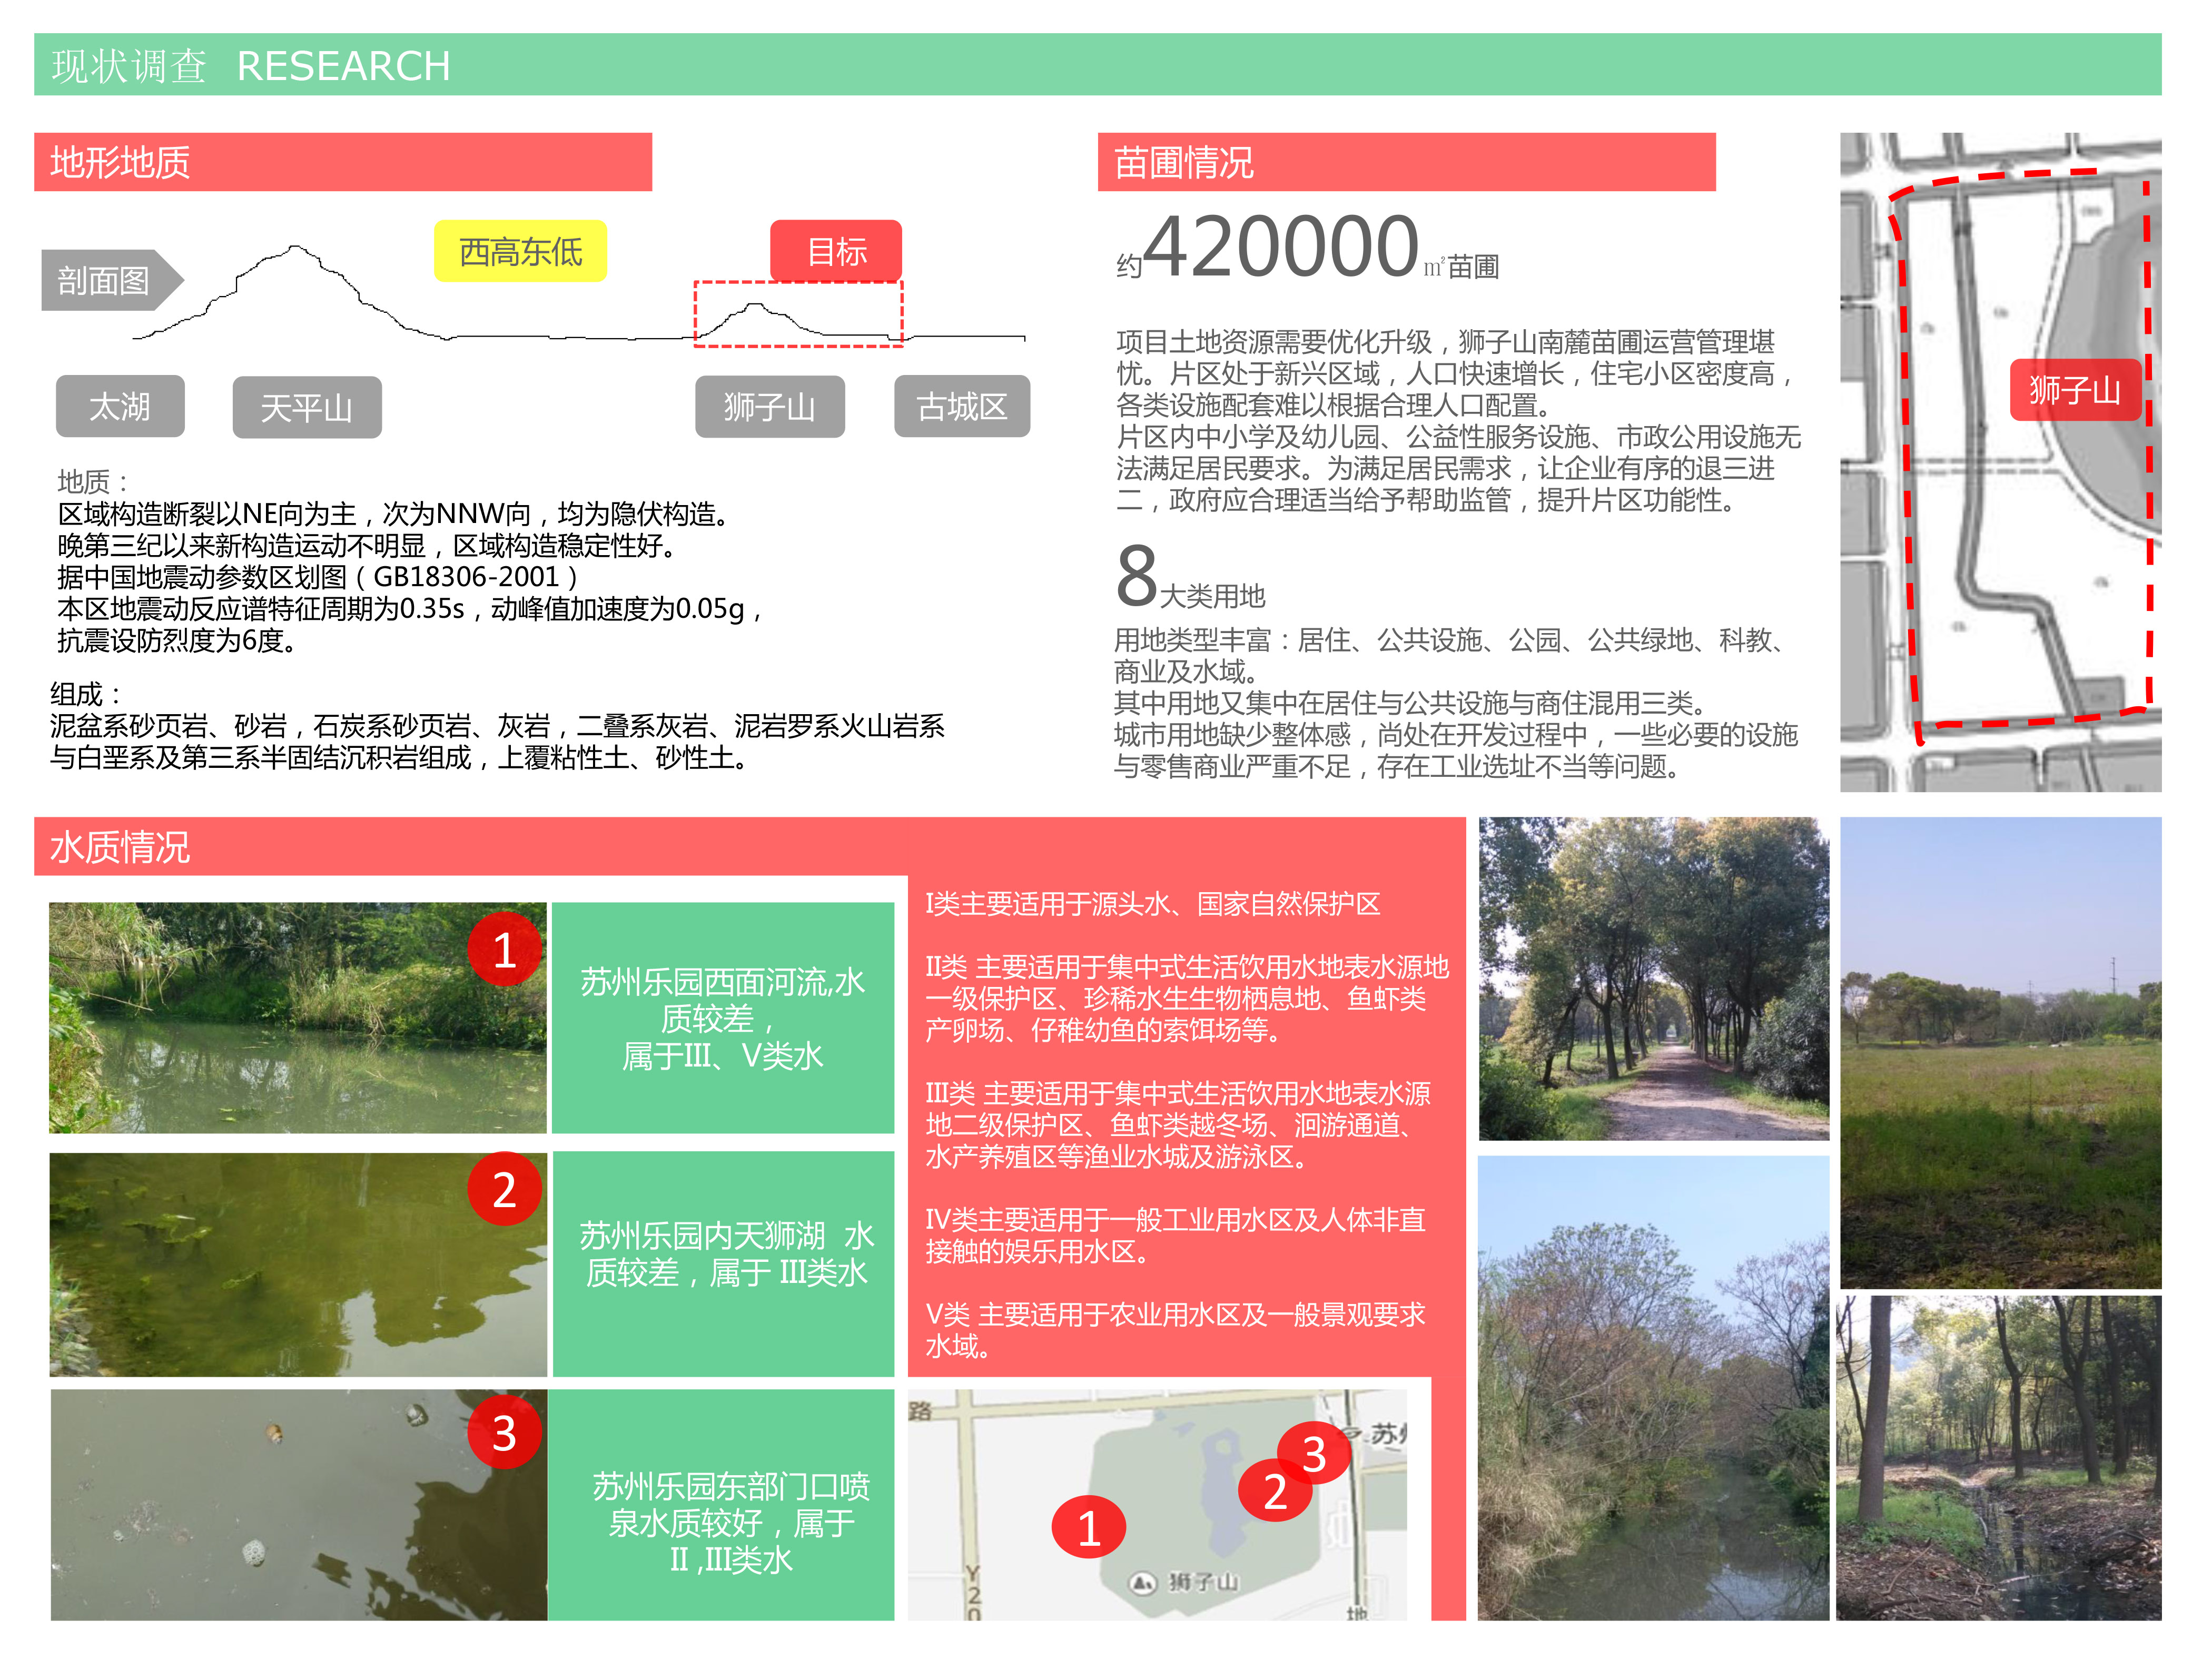Click marker 2 on the location map
The width and height of the screenshot is (2212, 1659).
1275,1491
